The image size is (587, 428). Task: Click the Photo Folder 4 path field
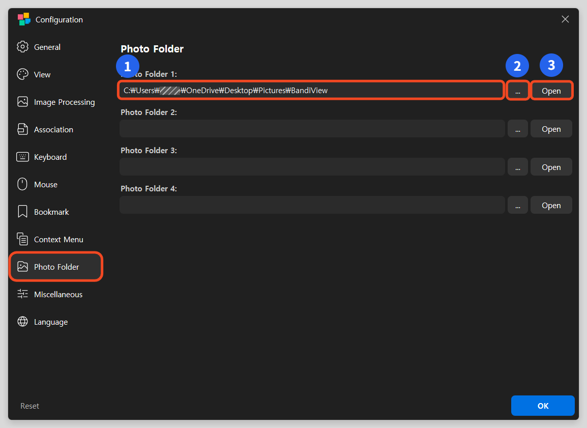click(312, 205)
